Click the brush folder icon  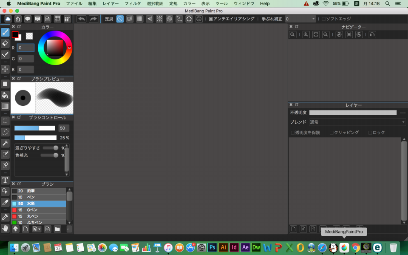click(57, 229)
